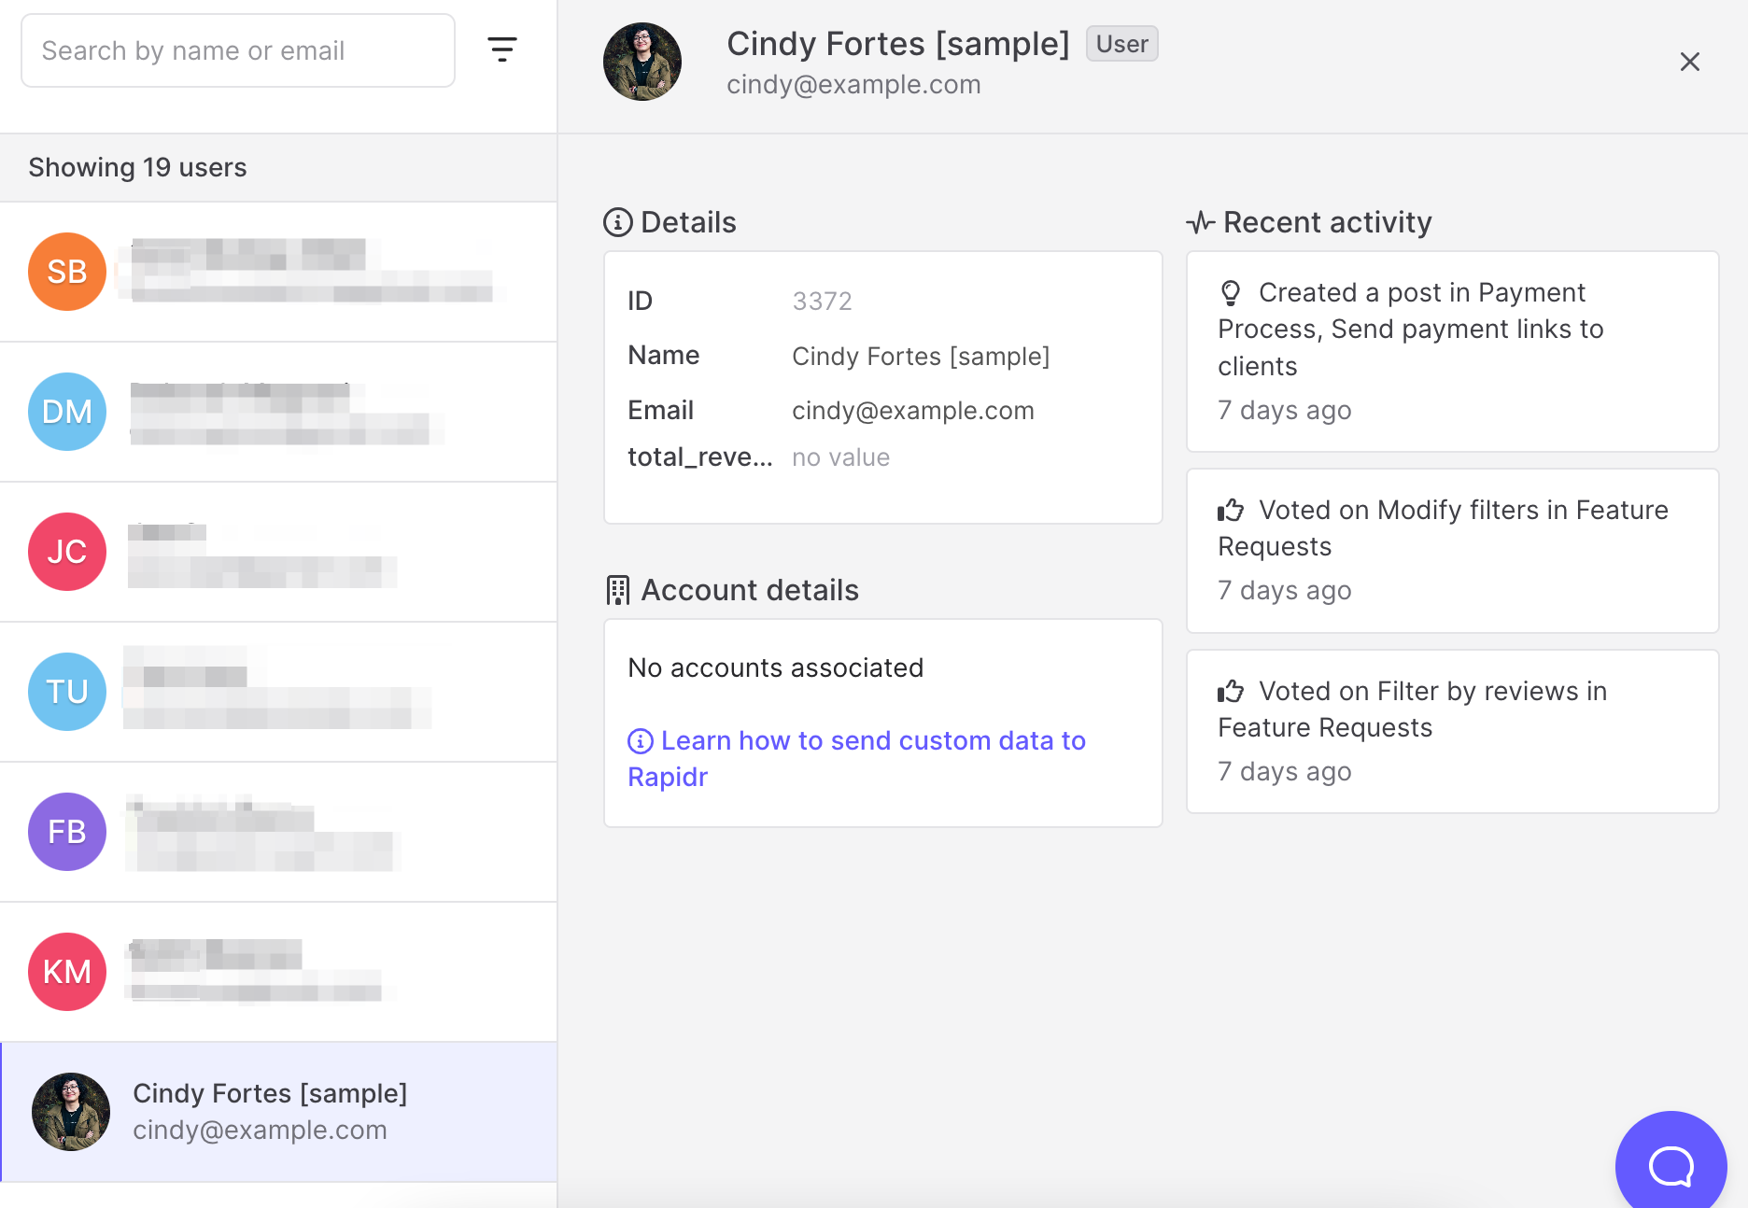
Task: Click the search by name or email field
Action: pyautogui.click(x=237, y=49)
